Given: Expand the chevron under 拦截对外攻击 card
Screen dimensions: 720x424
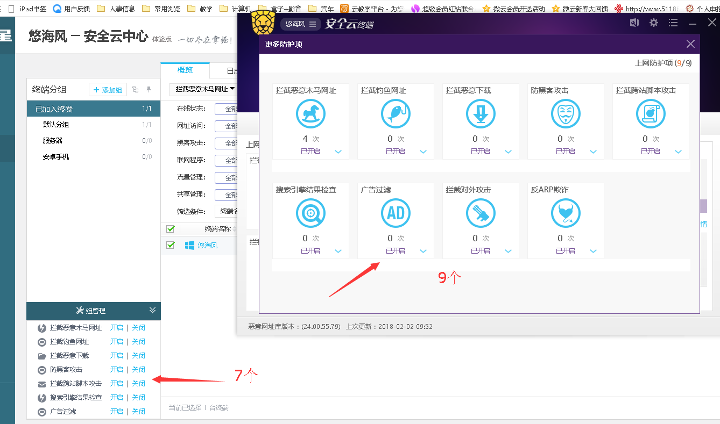Looking at the screenshot, I should (x=508, y=251).
